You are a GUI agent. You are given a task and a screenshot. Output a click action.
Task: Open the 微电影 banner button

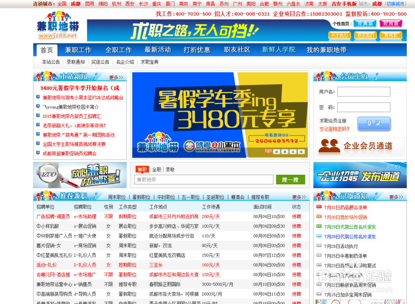pos(391,35)
